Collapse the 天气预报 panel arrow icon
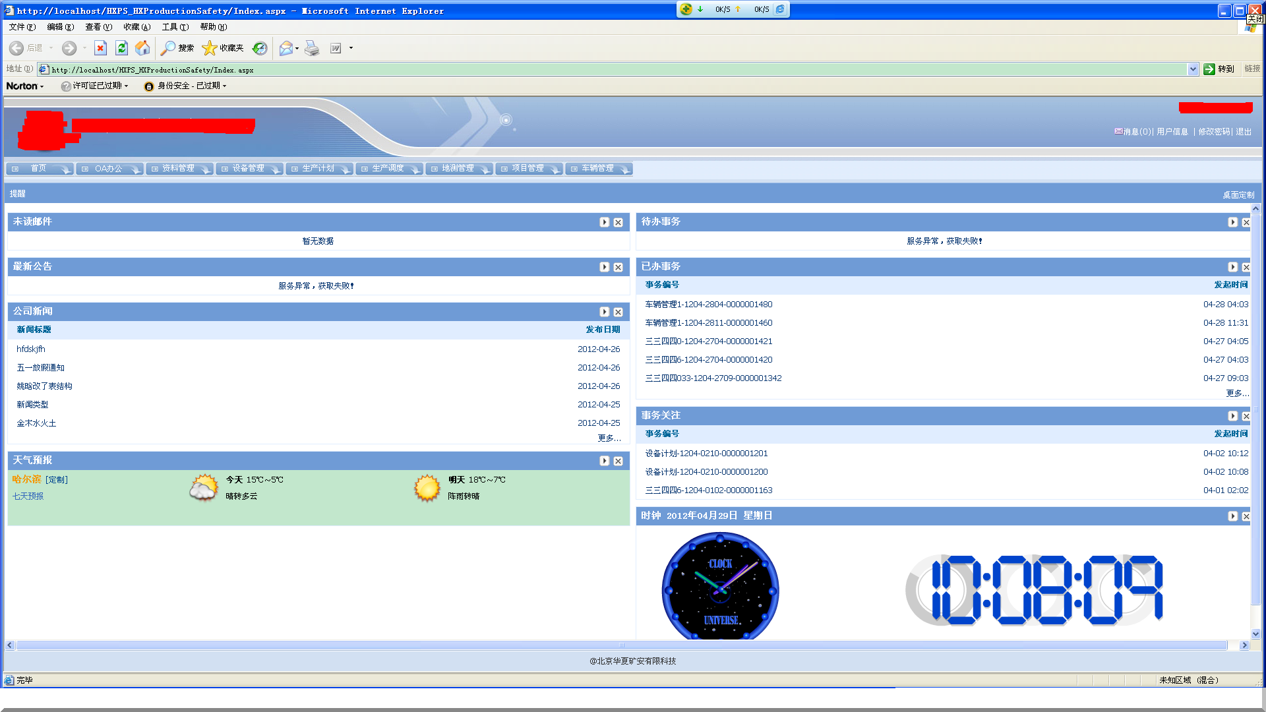The height and width of the screenshot is (712, 1266). pyautogui.click(x=604, y=461)
